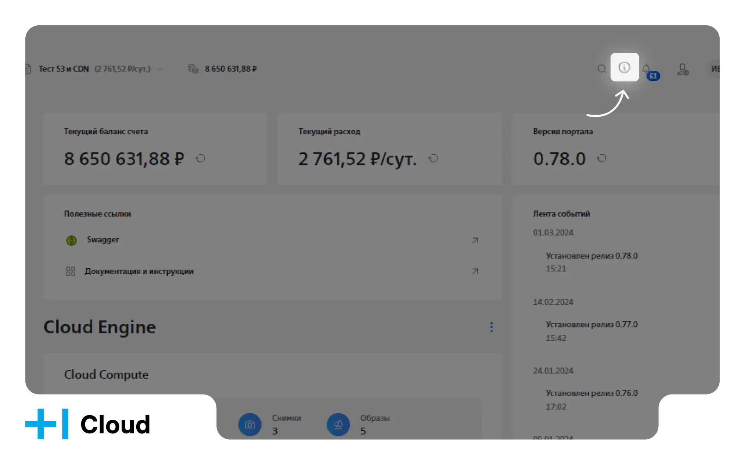This screenshot has height=465, width=745.
Task: Click the time 17:02 entry
Action: pos(556,406)
